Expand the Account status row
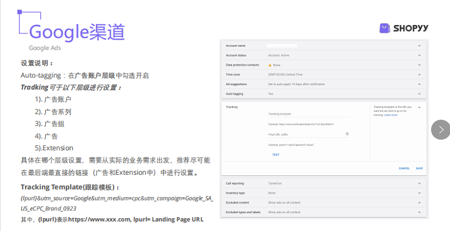This screenshot has height=231, width=450. [419, 55]
